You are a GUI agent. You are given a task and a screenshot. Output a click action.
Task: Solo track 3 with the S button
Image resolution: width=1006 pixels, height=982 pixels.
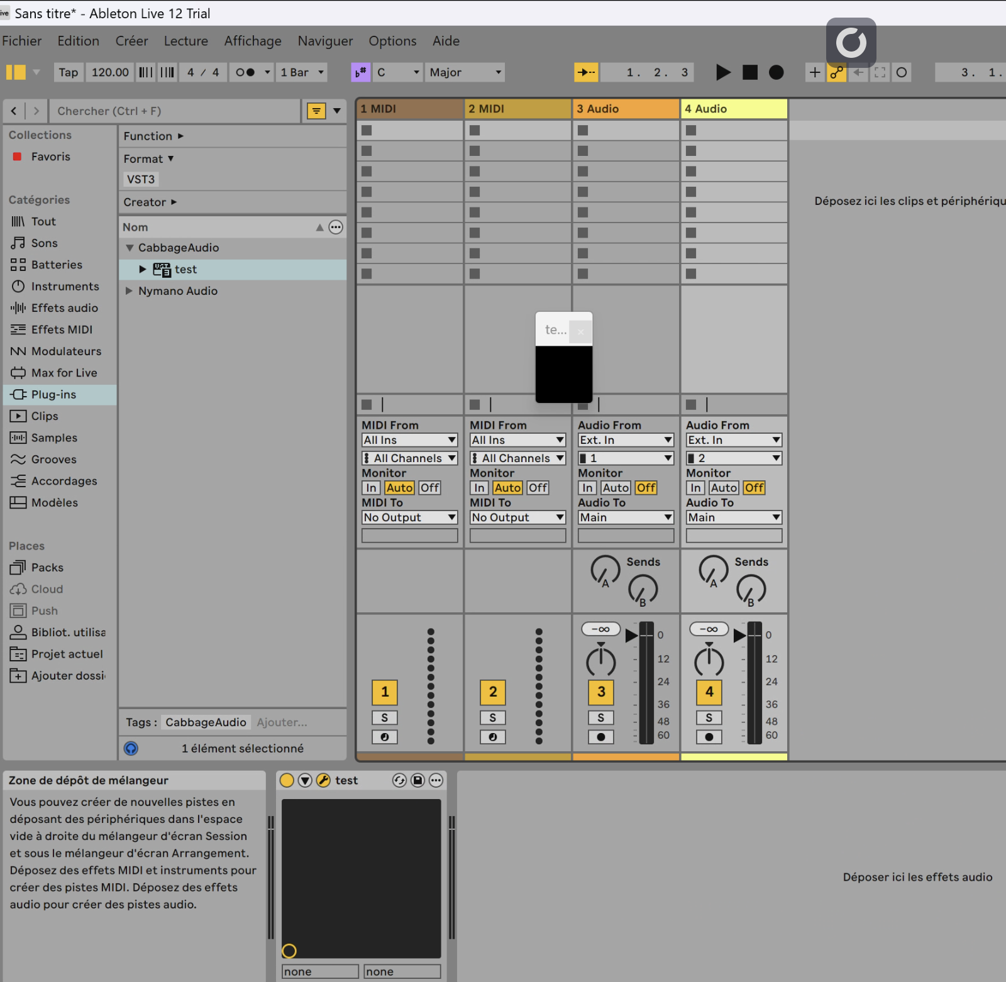[x=600, y=717]
